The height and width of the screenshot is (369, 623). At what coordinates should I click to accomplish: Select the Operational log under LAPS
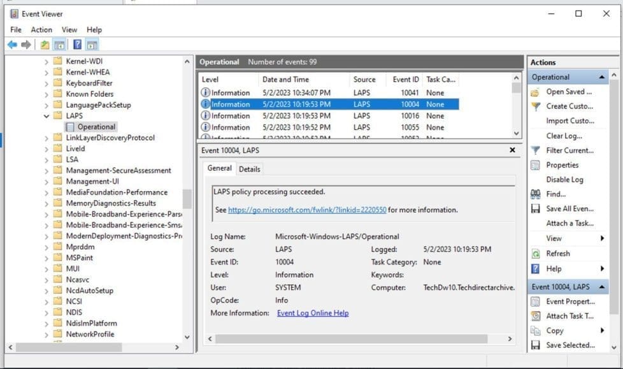tap(96, 127)
